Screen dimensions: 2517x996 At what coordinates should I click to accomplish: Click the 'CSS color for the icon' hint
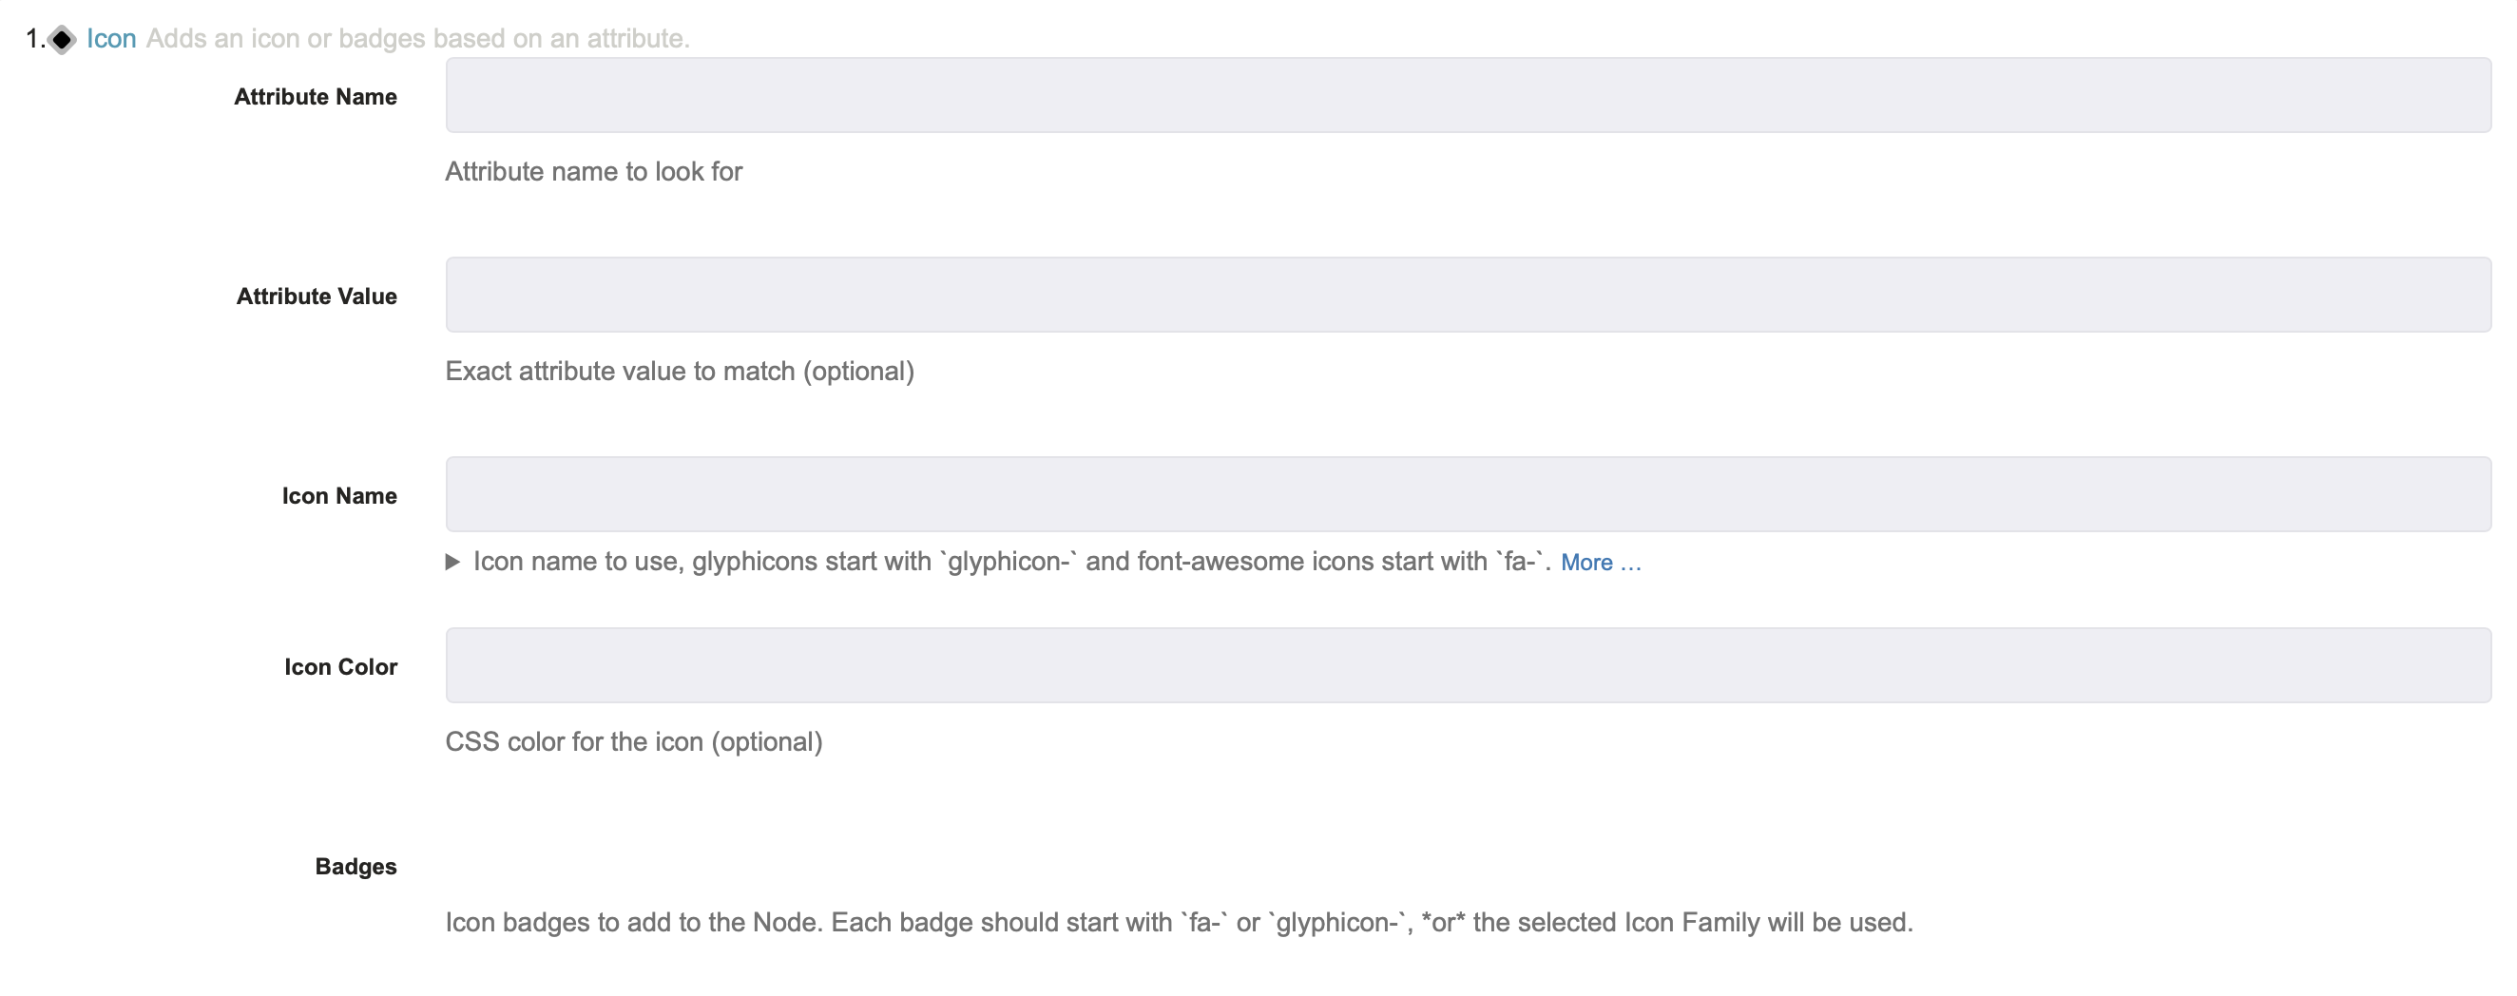(x=634, y=742)
